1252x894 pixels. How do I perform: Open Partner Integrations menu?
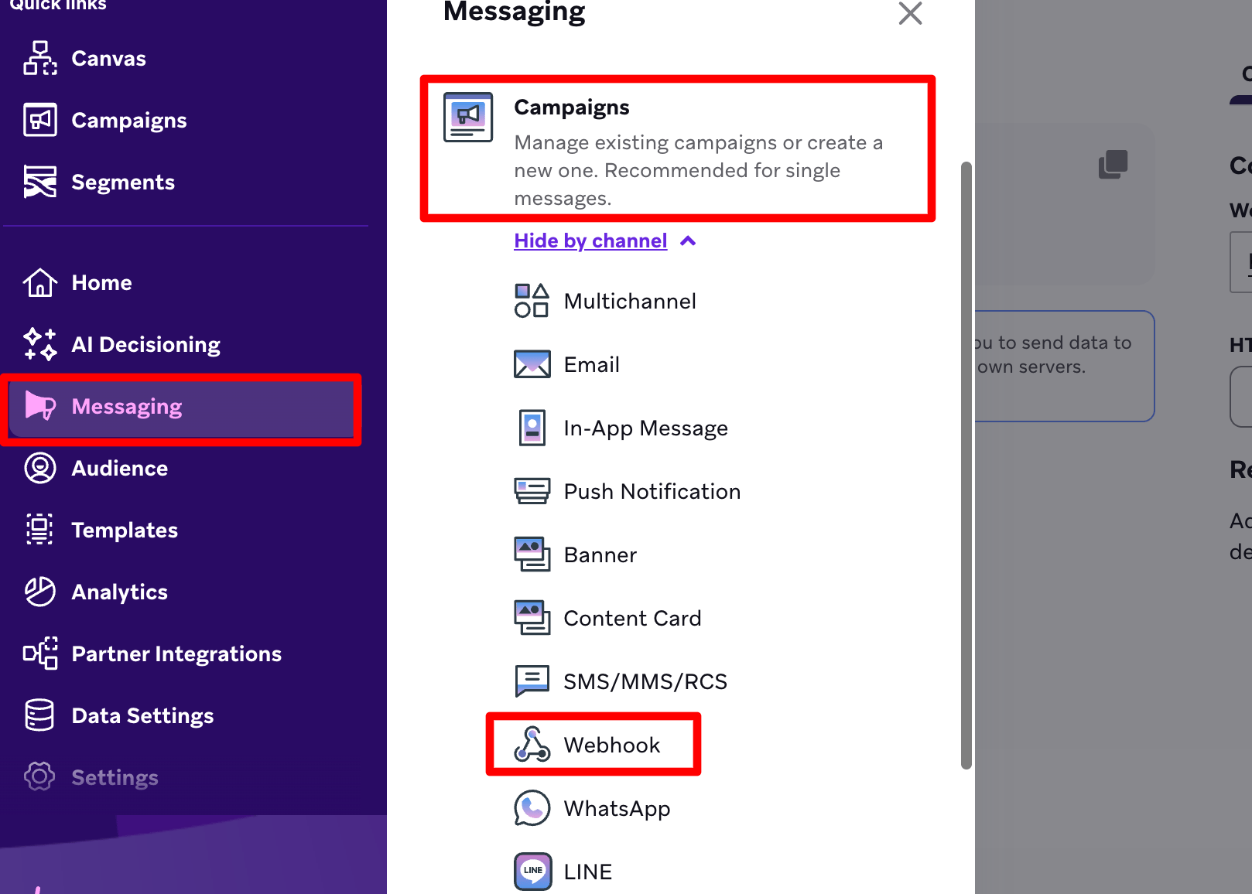tap(176, 653)
